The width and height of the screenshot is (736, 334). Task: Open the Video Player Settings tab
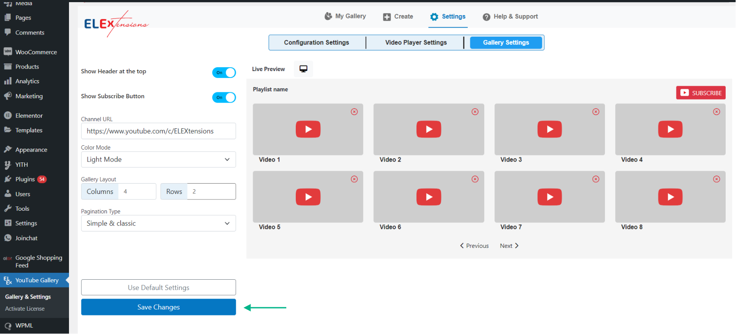click(x=416, y=43)
